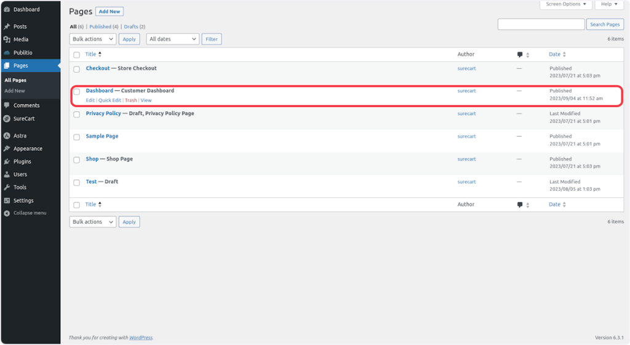This screenshot has width=630, height=345.
Task: Tick the checkbox for the Checkout page
Action: click(77, 69)
